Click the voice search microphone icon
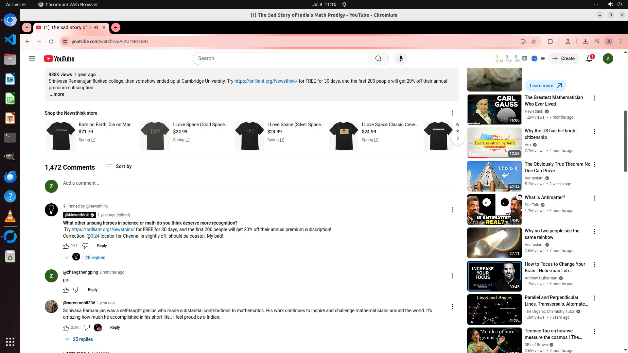The height and width of the screenshot is (353, 628). coord(400,59)
